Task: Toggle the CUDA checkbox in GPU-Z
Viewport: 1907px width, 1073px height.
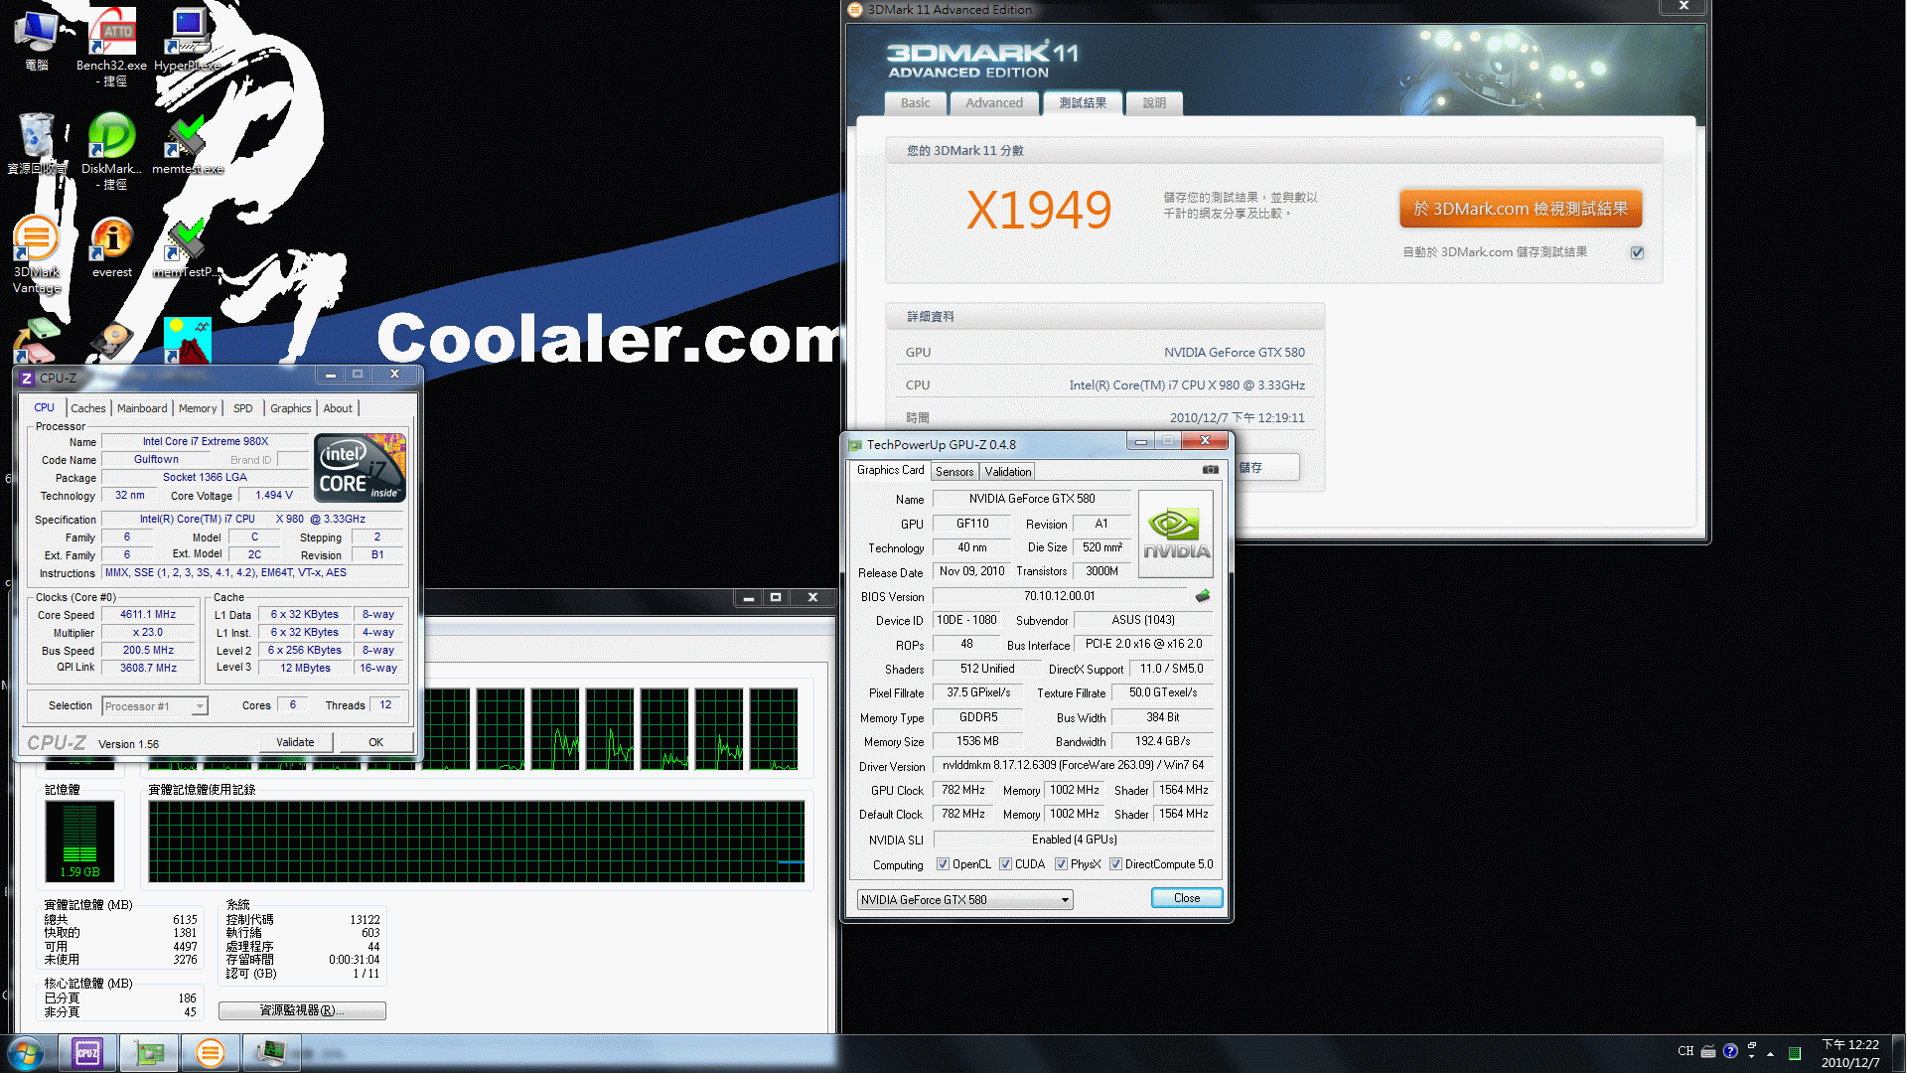Action: coord(1006,863)
